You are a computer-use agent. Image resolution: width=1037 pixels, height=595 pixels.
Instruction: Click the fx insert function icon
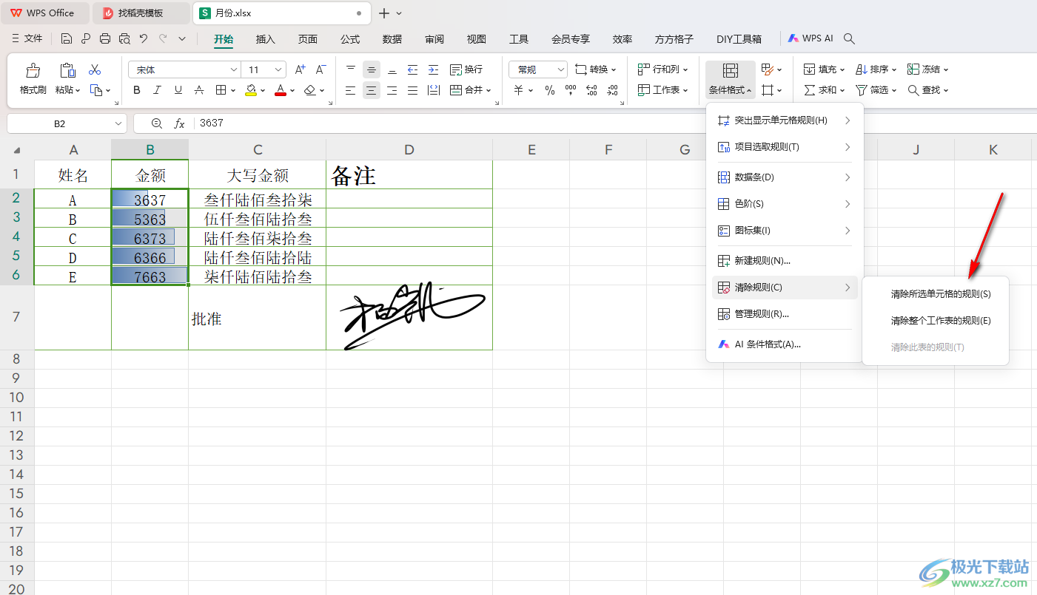click(179, 123)
